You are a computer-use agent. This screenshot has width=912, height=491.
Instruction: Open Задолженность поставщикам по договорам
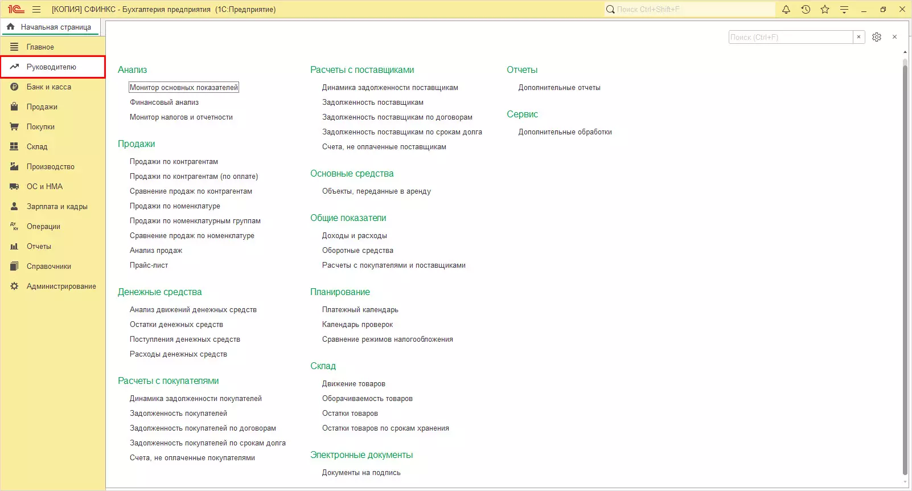(397, 117)
